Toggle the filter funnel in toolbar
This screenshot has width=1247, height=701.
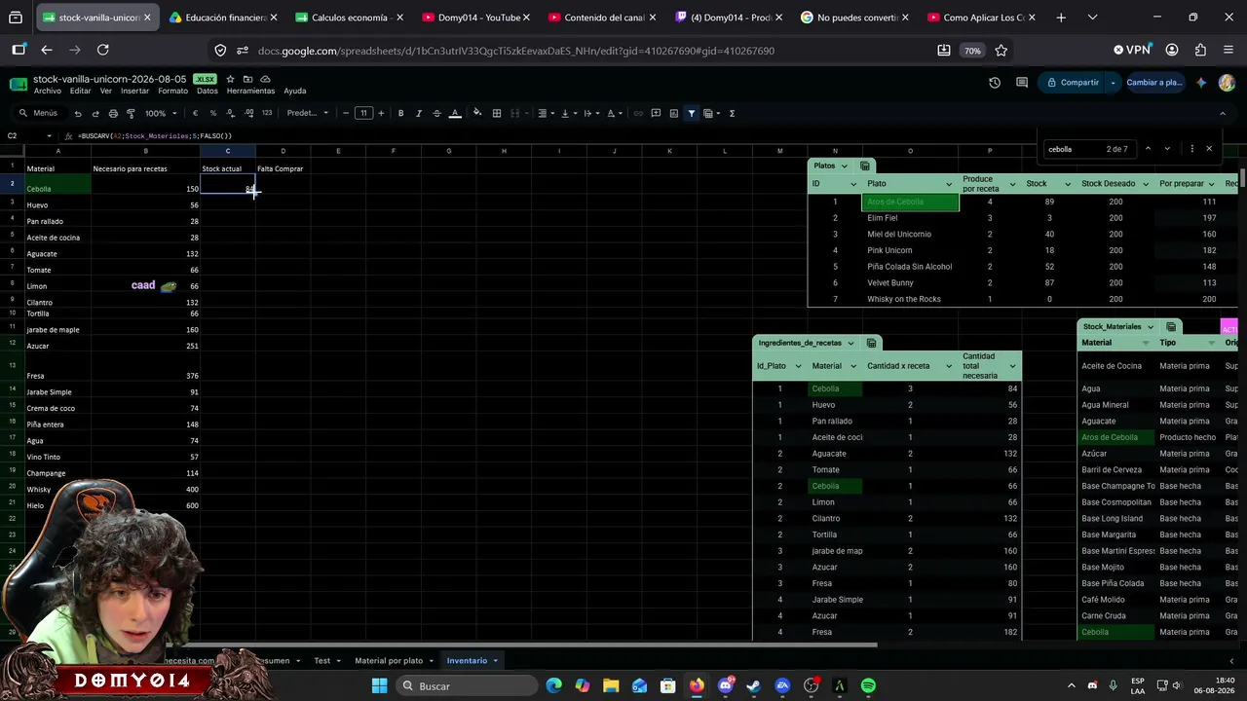691,113
